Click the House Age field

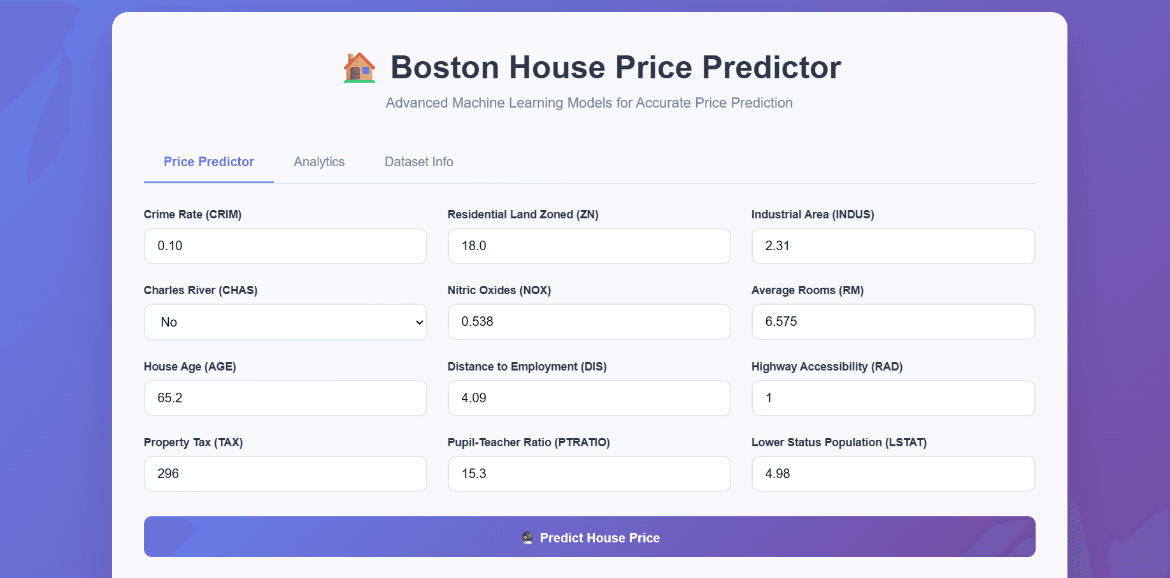click(285, 398)
